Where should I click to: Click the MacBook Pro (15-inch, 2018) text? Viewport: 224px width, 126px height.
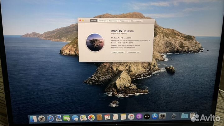(x=121, y=38)
